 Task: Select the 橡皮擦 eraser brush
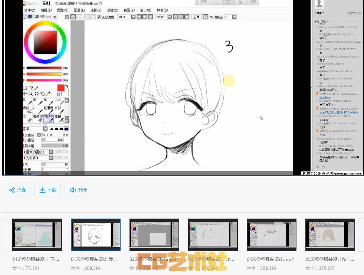pyautogui.click(x=38, y=118)
